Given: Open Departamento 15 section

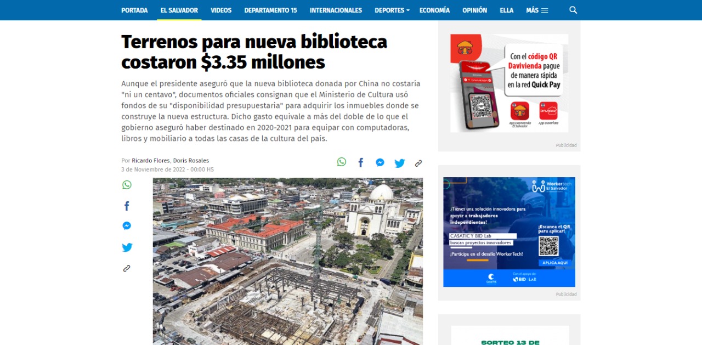Looking at the screenshot, I should point(271,10).
